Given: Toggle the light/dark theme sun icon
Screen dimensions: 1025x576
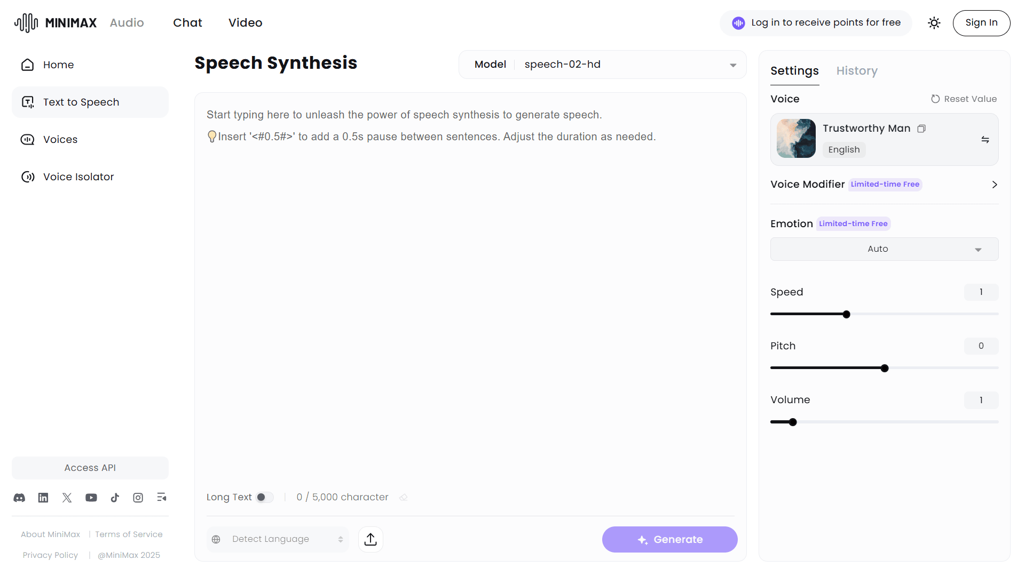Looking at the screenshot, I should click(934, 23).
